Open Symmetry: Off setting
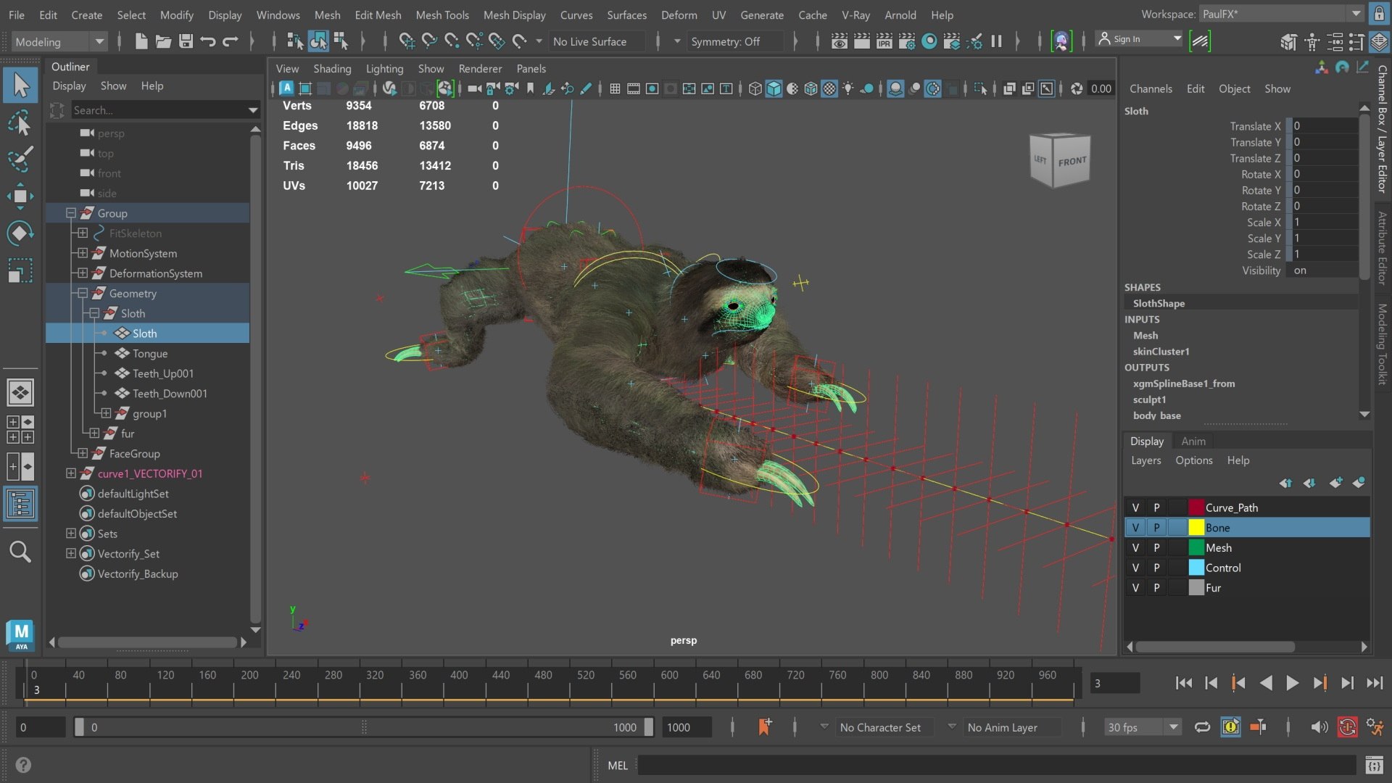This screenshot has height=783, width=1392. (x=734, y=42)
